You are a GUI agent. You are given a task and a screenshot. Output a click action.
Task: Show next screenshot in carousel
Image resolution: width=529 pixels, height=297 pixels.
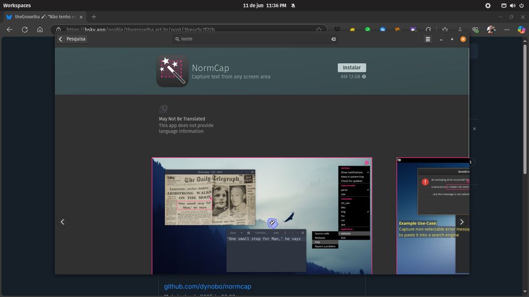point(461,222)
